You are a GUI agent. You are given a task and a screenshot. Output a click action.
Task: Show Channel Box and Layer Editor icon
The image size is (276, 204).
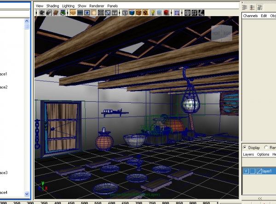[x=260, y=7]
